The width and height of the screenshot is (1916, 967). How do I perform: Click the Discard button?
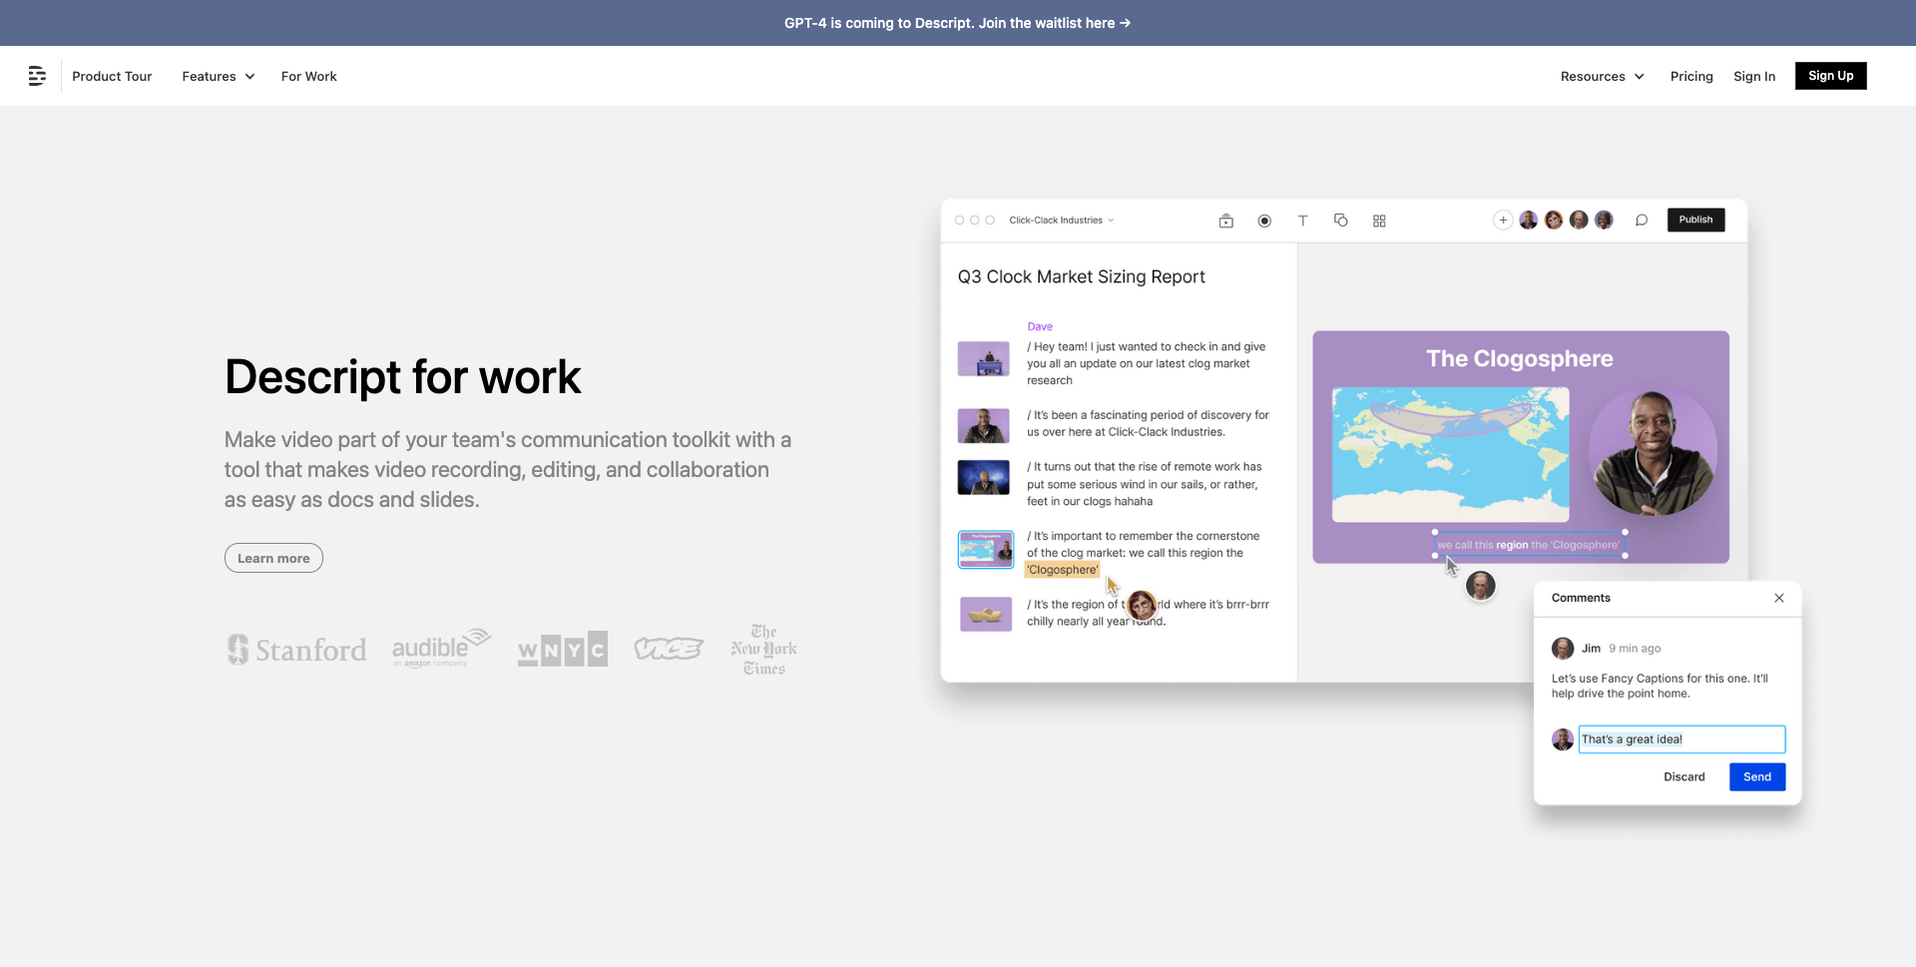1684,777
